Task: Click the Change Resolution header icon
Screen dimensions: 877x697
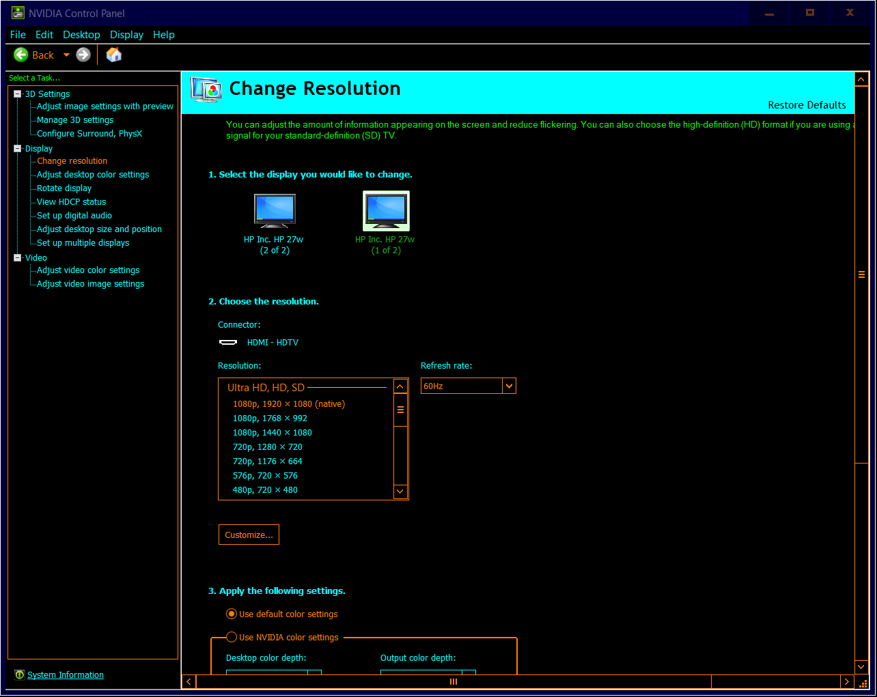Action: (x=206, y=89)
